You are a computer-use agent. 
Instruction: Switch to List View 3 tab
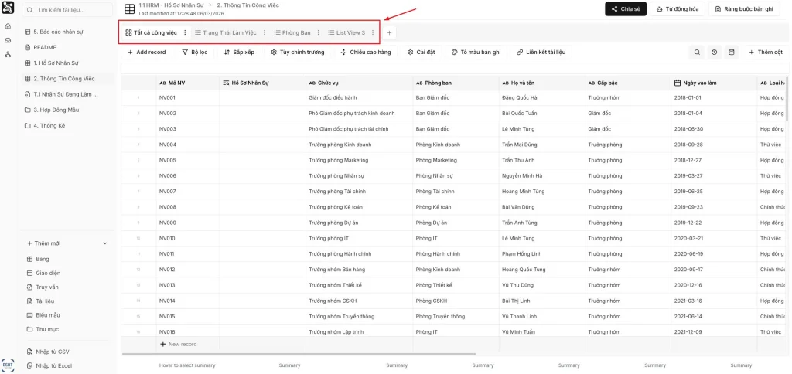(x=346, y=32)
